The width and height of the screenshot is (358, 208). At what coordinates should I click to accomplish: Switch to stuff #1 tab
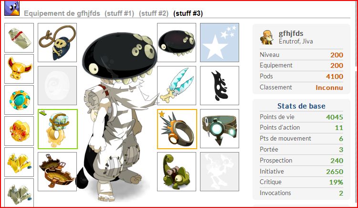click(x=119, y=13)
